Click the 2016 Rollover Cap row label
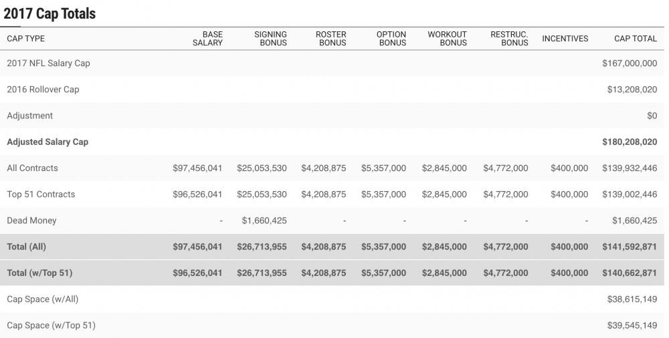The height and width of the screenshot is (338, 669). coord(43,90)
